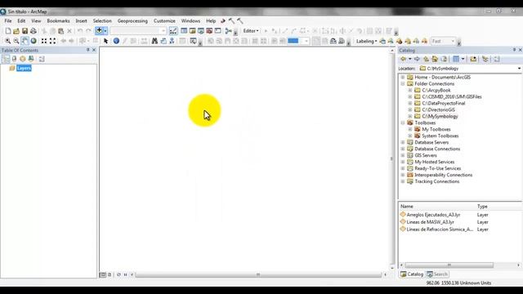Image resolution: width=523 pixels, height=294 pixels.
Task: Open the Labeling dropdown menu
Action: pyautogui.click(x=366, y=42)
